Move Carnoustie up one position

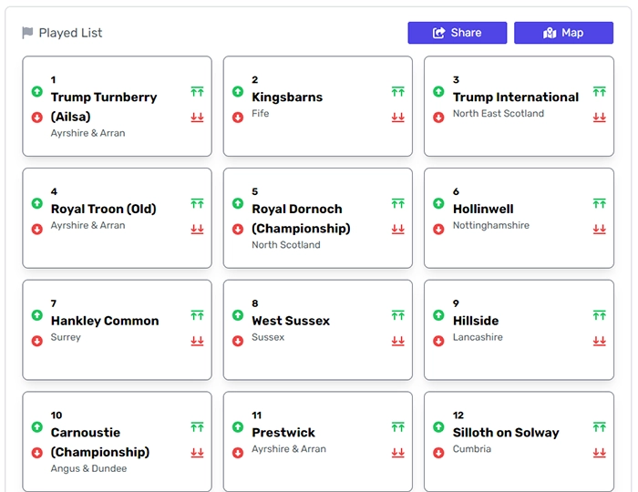tap(37, 427)
